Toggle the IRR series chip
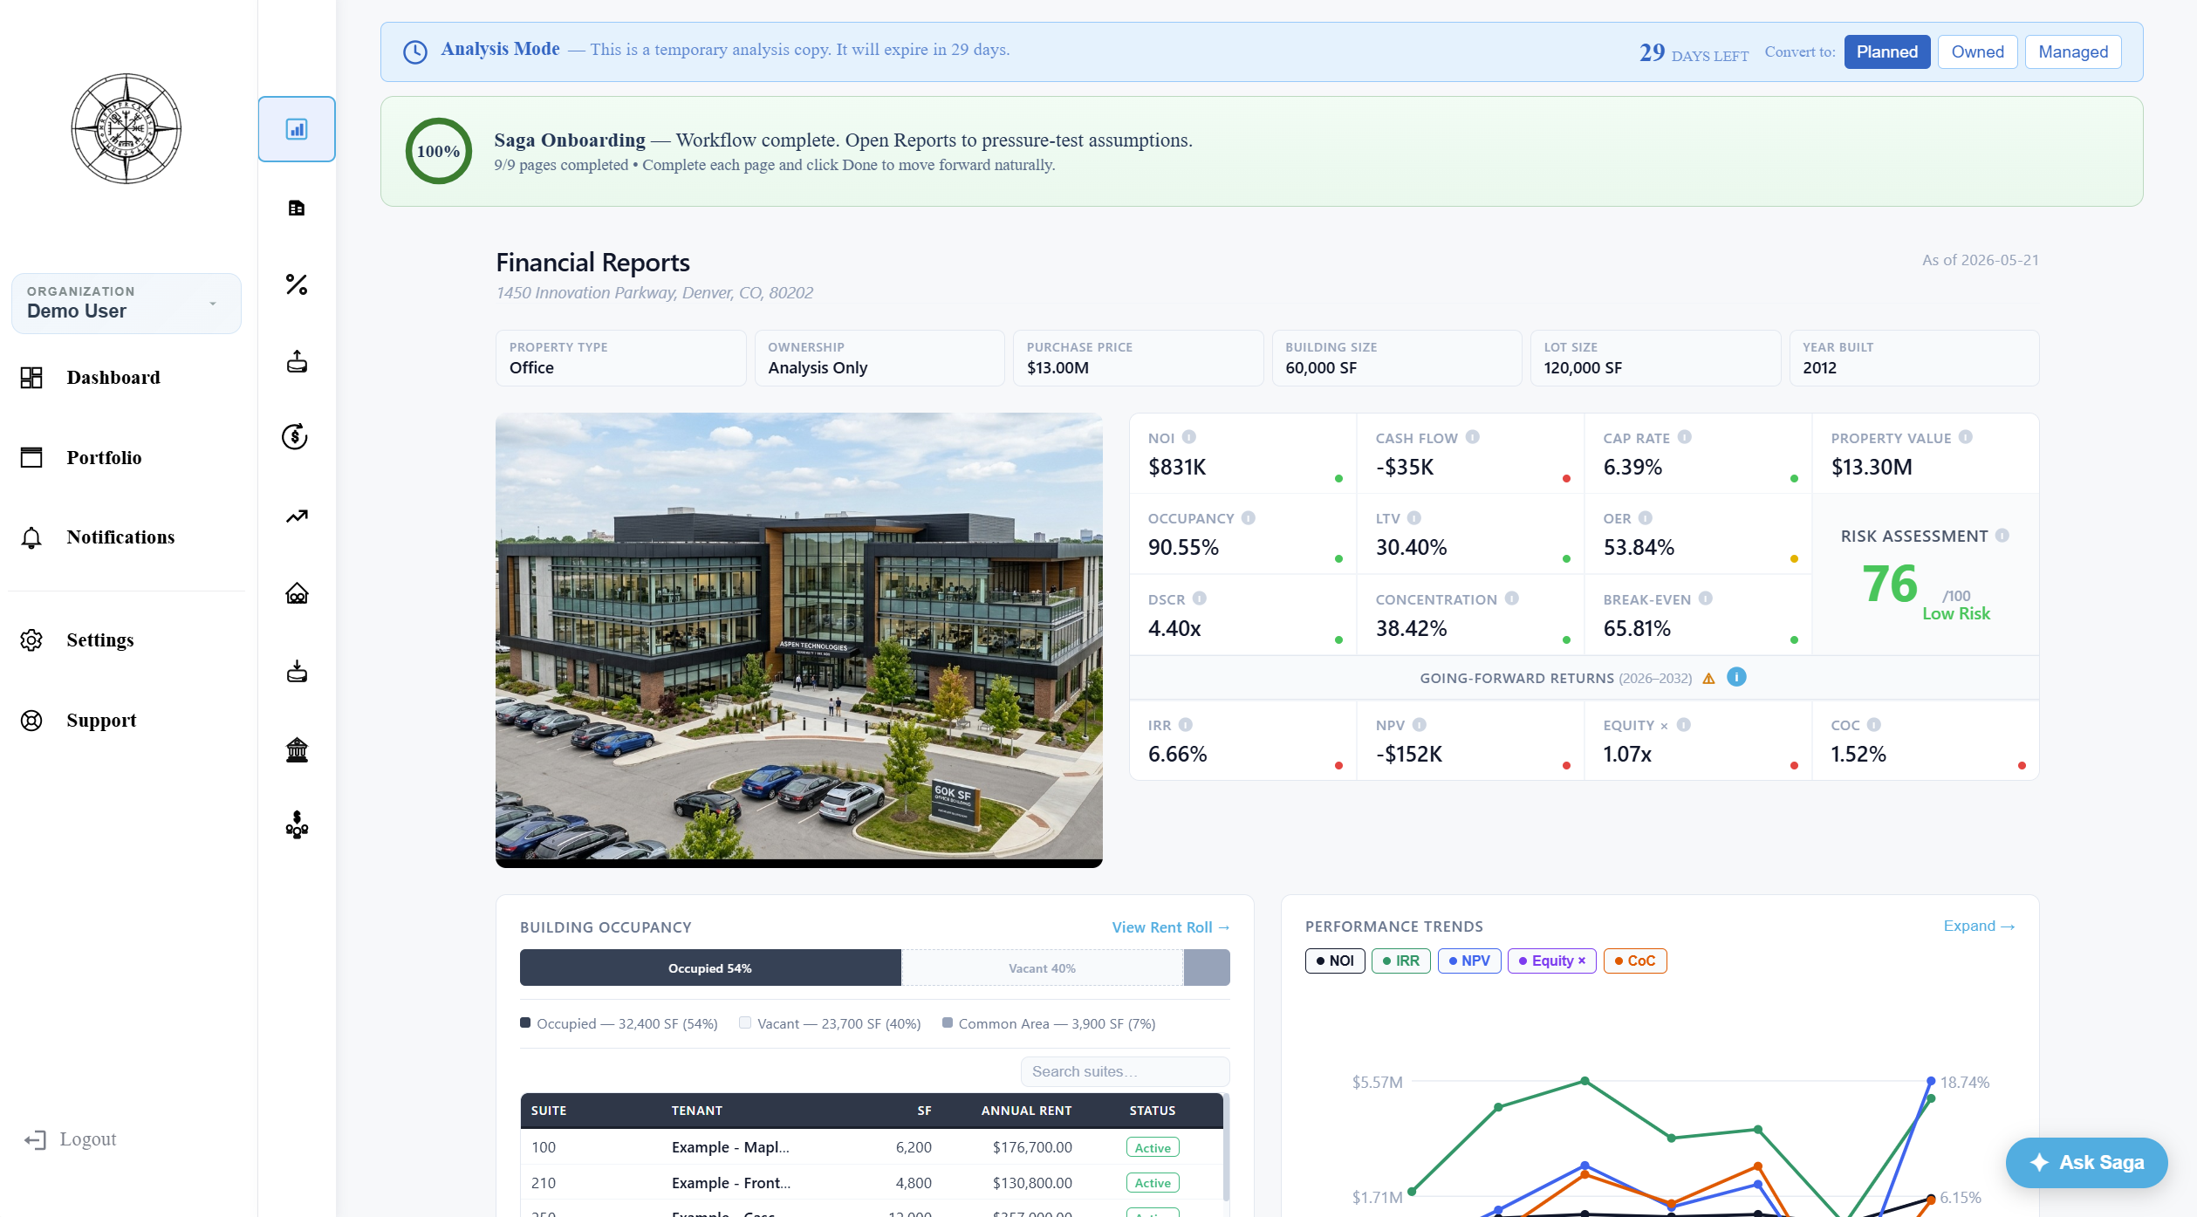 click(x=1400, y=961)
